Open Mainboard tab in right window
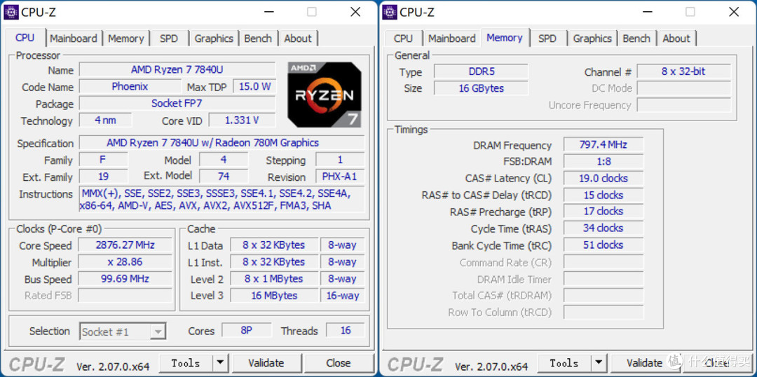The height and width of the screenshot is (377, 757). pyautogui.click(x=452, y=39)
